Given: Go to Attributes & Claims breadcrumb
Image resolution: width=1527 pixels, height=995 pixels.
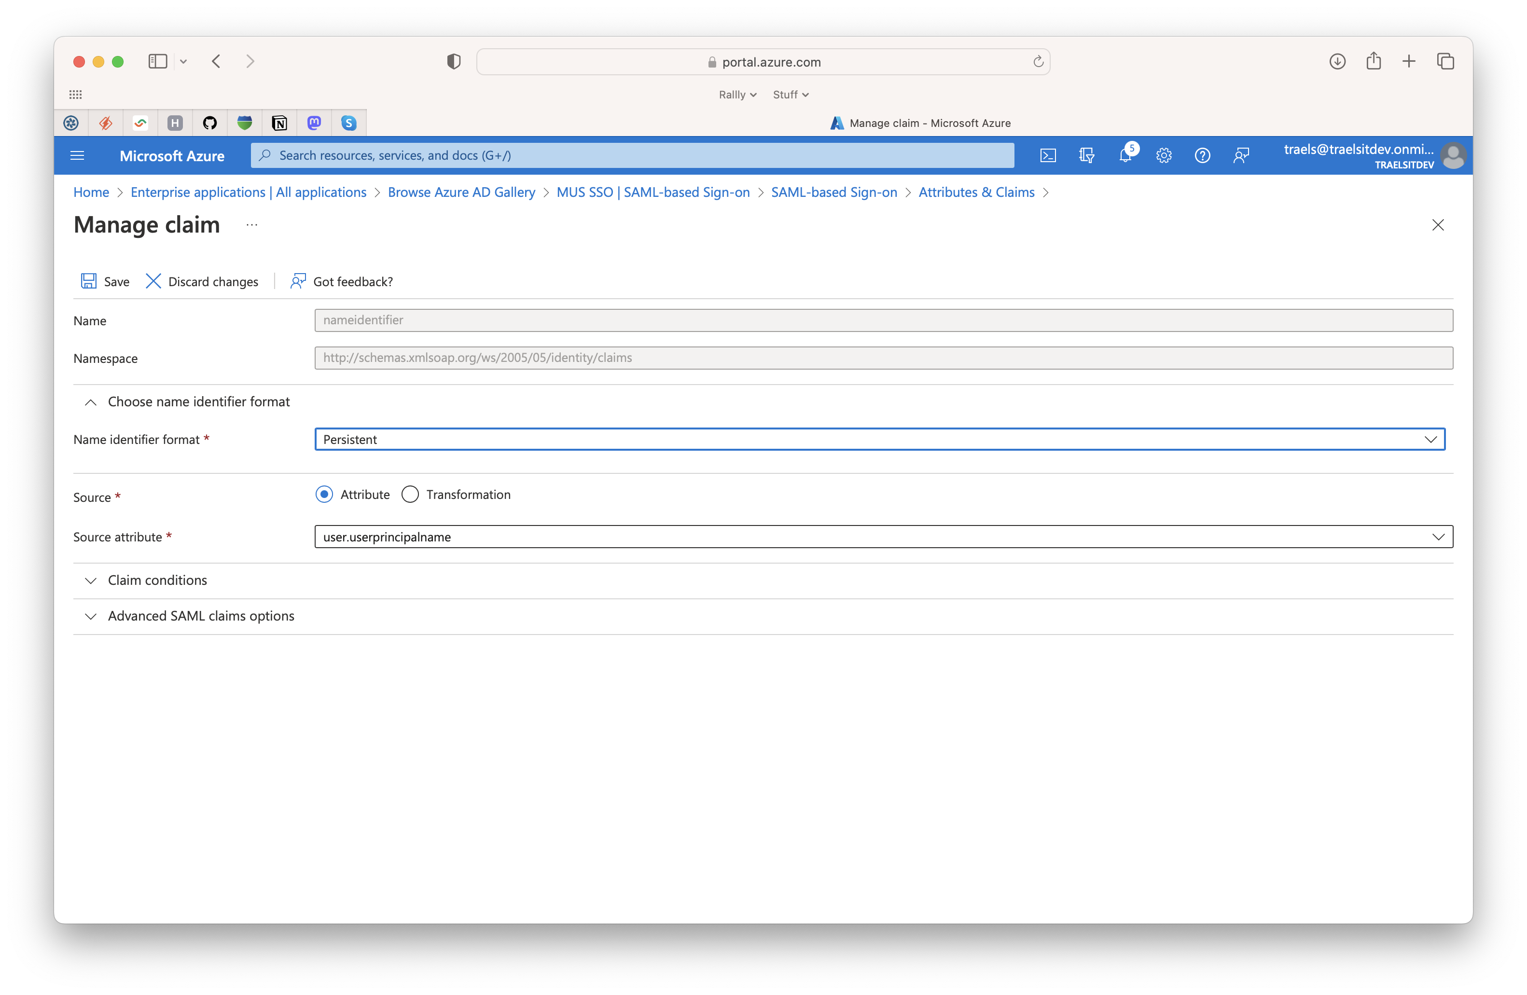Looking at the screenshot, I should tap(976, 193).
